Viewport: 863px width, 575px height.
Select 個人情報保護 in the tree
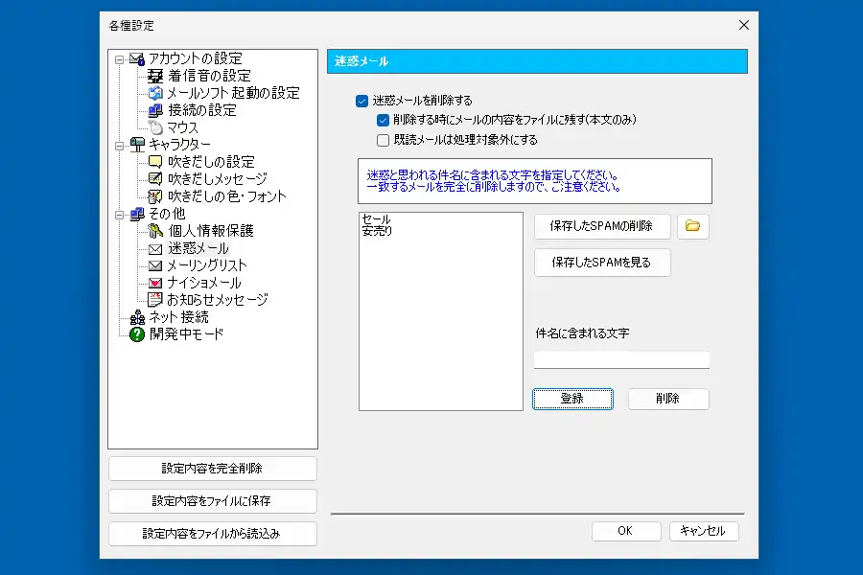211,231
